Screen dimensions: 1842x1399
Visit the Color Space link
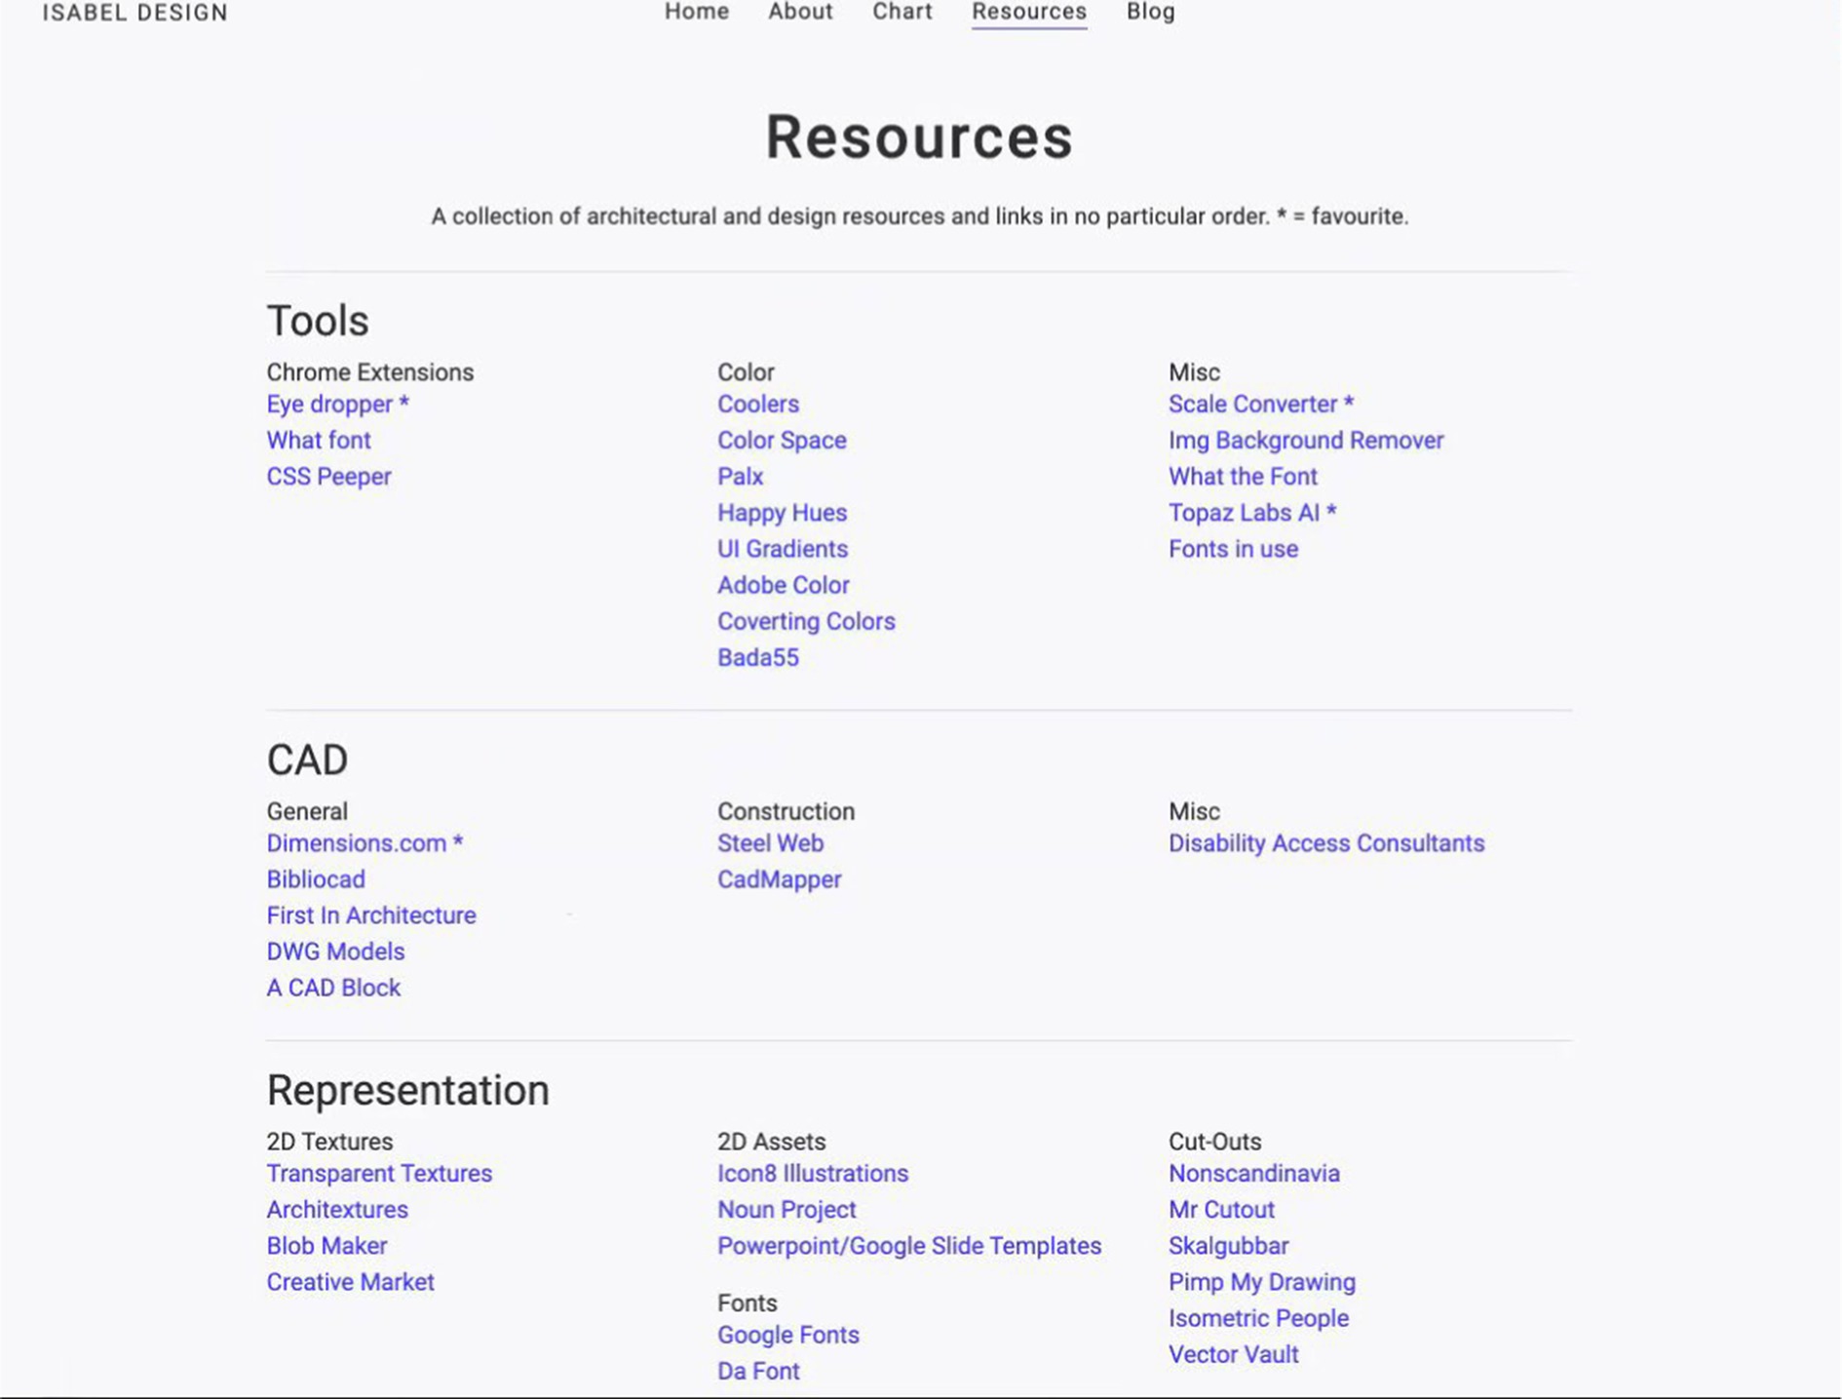(x=782, y=440)
